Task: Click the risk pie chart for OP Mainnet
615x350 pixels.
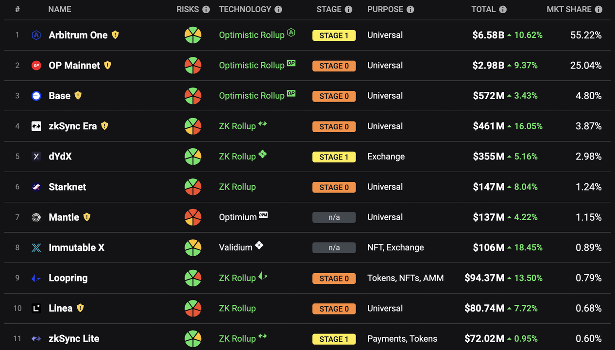Action: click(193, 65)
